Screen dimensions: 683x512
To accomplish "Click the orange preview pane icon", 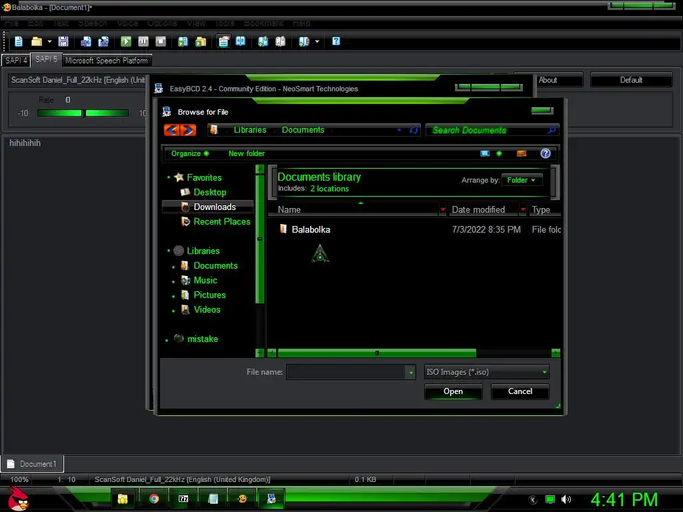I will coord(522,153).
